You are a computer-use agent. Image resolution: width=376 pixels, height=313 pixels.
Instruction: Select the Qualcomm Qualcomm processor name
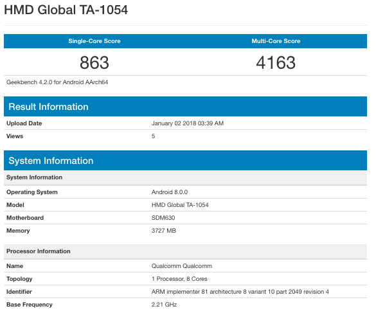(x=182, y=266)
